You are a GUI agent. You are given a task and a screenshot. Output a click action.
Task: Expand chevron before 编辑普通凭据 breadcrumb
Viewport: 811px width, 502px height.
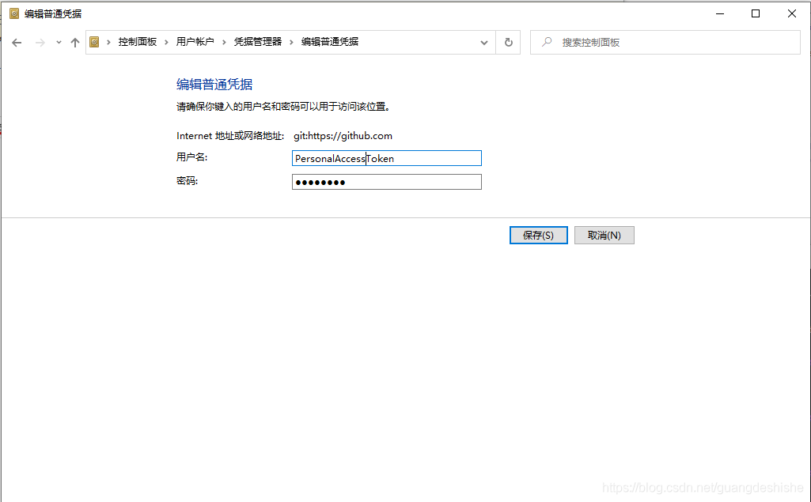292,42
